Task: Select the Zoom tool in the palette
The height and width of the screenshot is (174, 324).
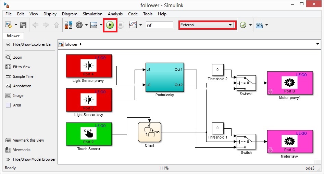Action: point(14,57)
